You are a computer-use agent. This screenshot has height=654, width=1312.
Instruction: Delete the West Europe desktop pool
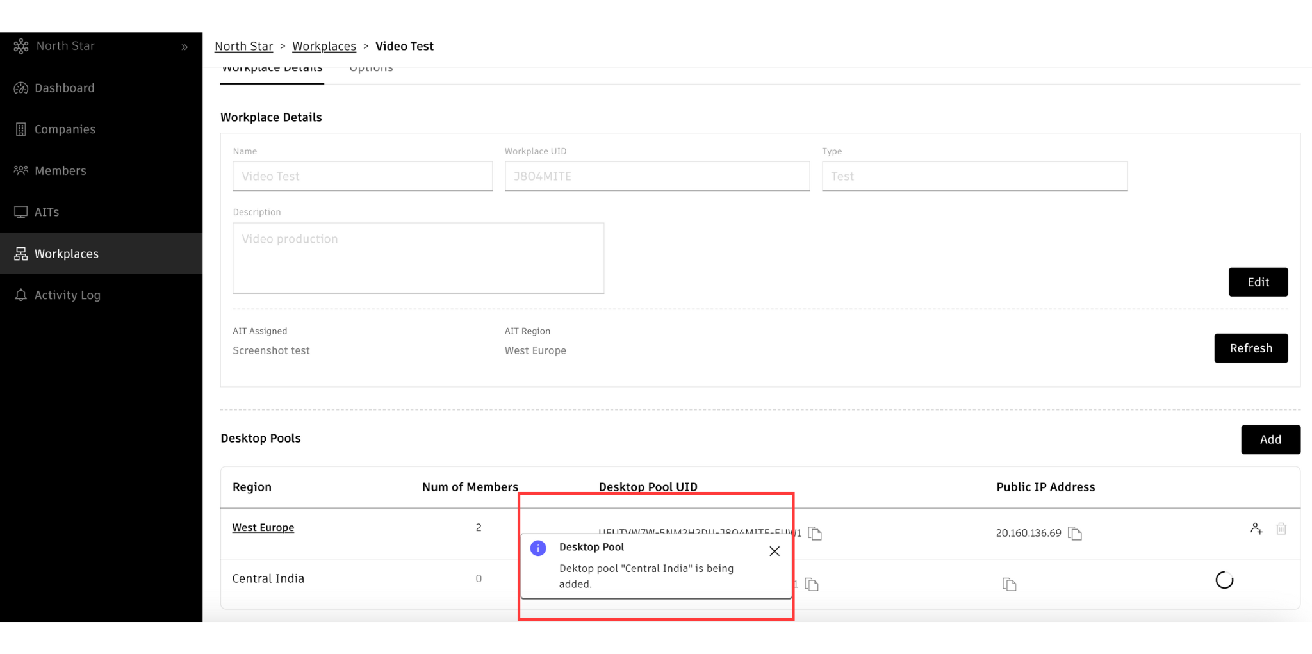click(x=1281, y=528)
